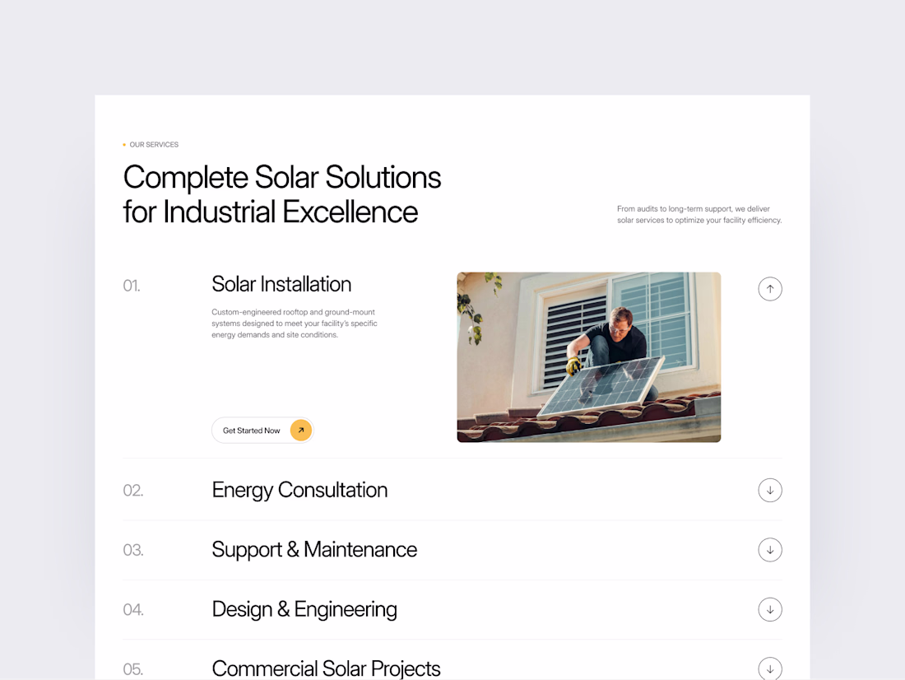Click the circular up arrow in the Solar Installation row
Viewport: 905px width, 680px height.
(x=770, y=289)
